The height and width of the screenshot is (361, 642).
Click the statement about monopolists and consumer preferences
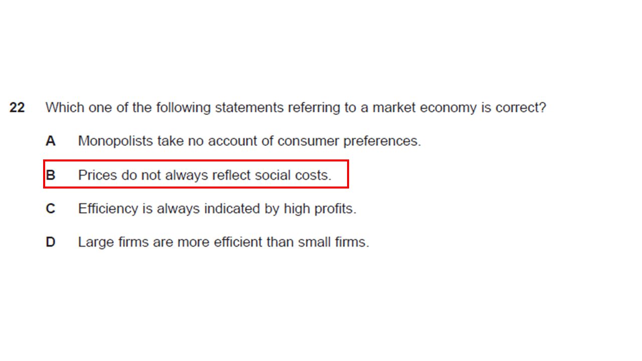click(249, 141)
